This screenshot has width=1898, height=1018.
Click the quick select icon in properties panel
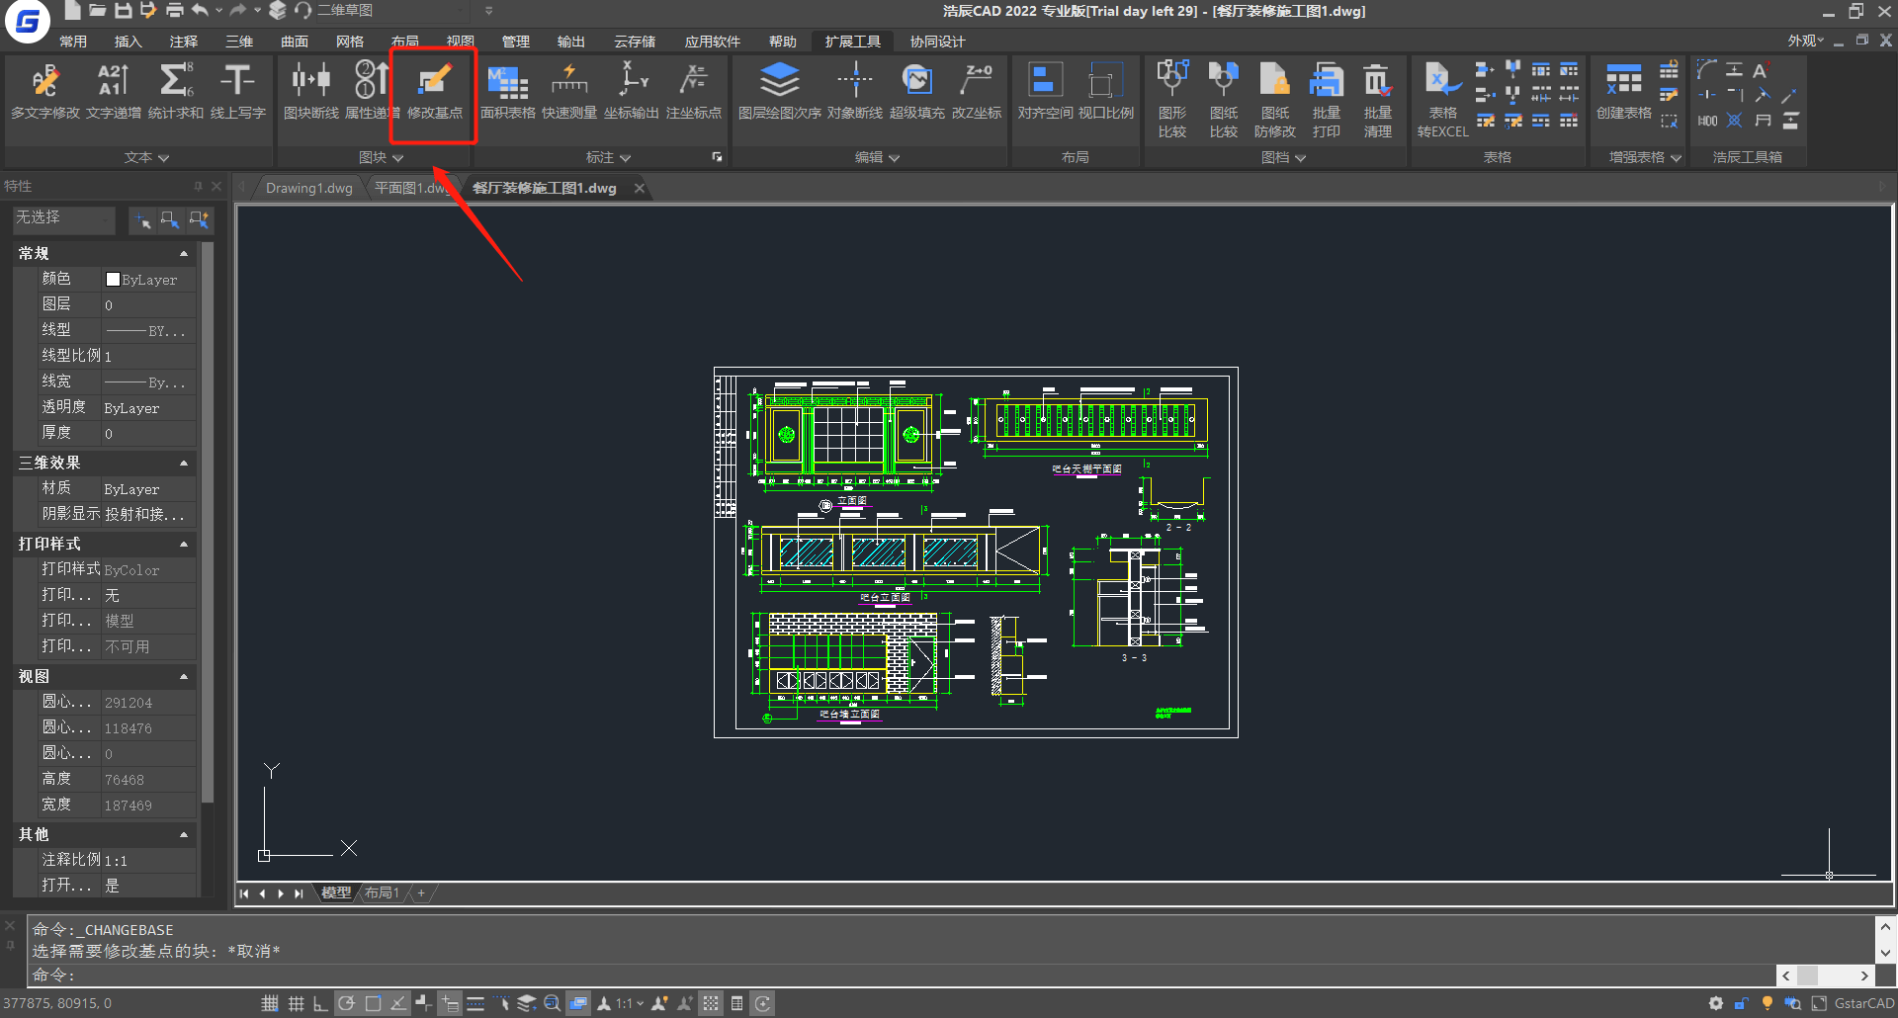199,219
